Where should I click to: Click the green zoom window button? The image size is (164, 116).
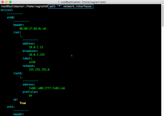(10, 2)
